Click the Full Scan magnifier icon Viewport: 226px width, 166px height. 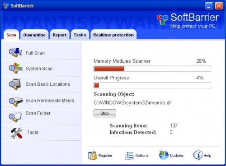click(x=15, y=52)
